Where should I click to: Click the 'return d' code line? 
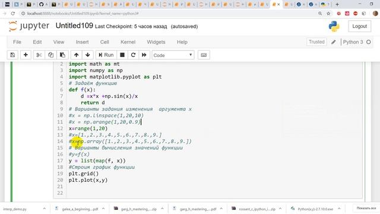[93, 103]
